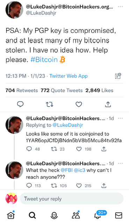
Task: Open more options on the FBI reply
Action: click(121, 163)
